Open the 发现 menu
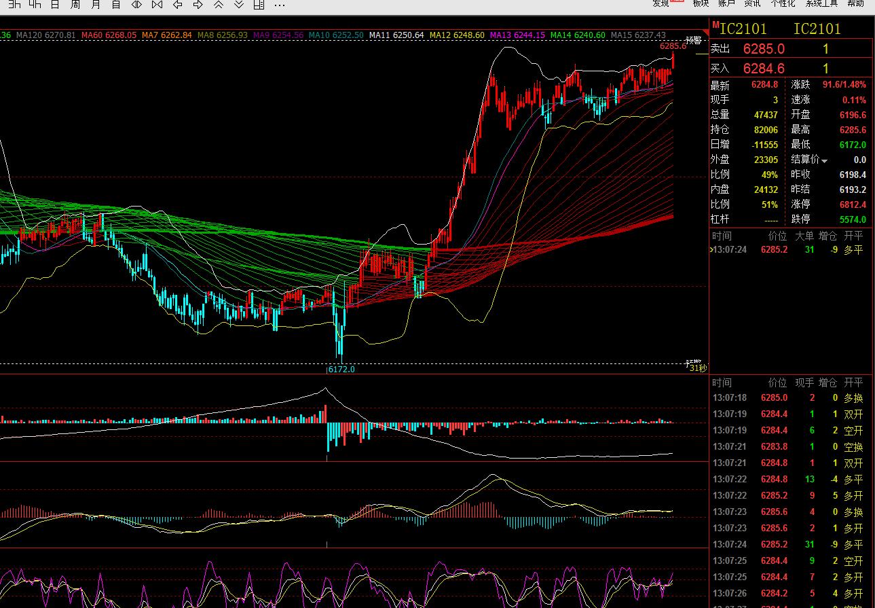This screenshot has width=875, height=608. coord(660,3)
